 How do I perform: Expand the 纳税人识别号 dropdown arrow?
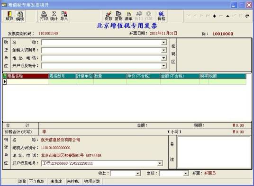click(x=164, y=50)
